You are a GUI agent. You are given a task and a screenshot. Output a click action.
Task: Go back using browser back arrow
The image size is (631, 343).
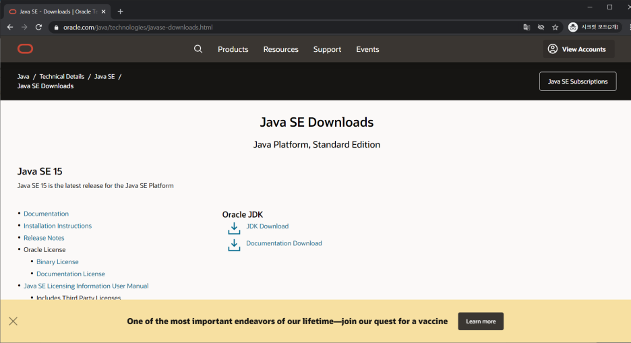coord(10,28)
